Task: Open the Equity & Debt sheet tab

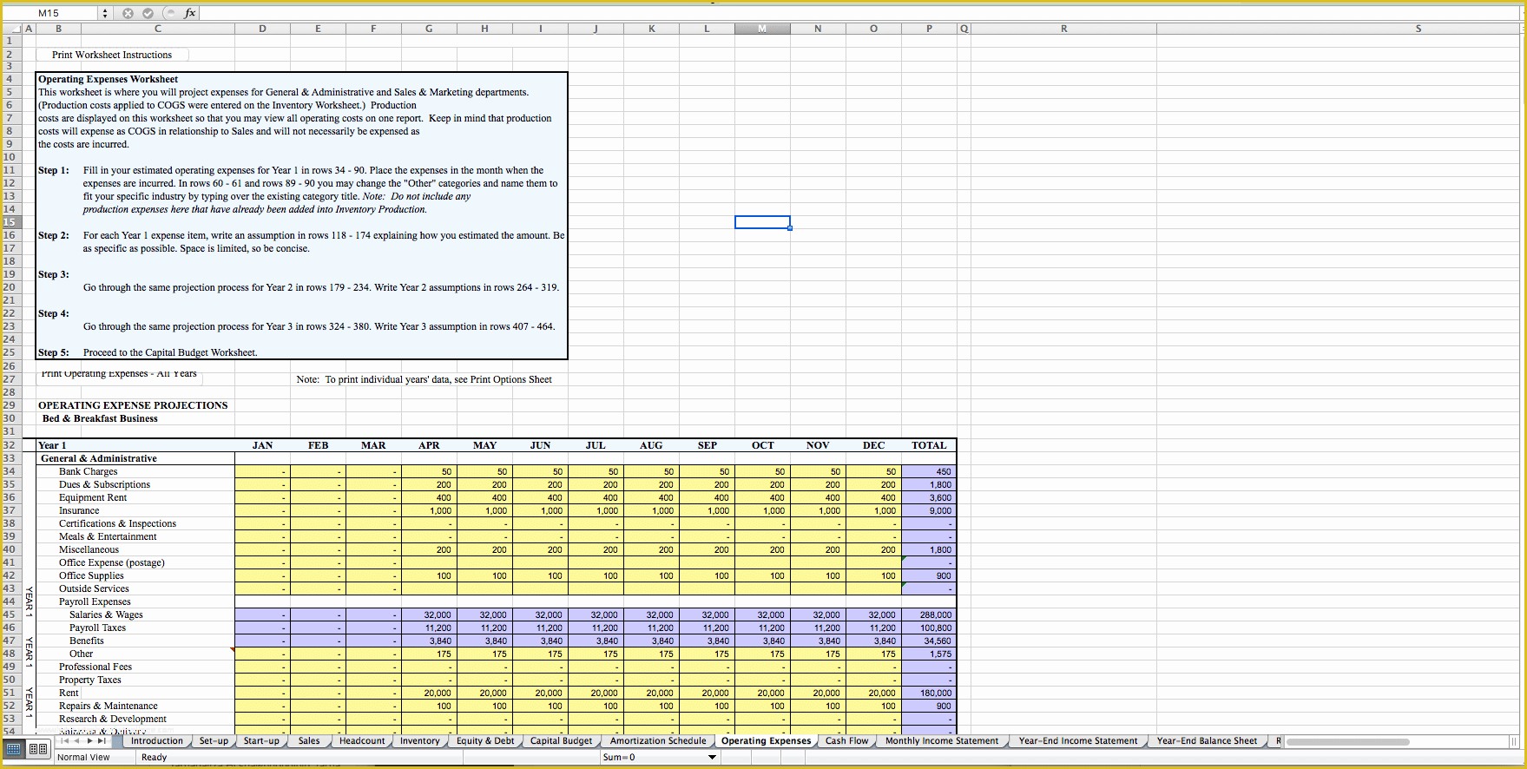Action: (485, 741)
